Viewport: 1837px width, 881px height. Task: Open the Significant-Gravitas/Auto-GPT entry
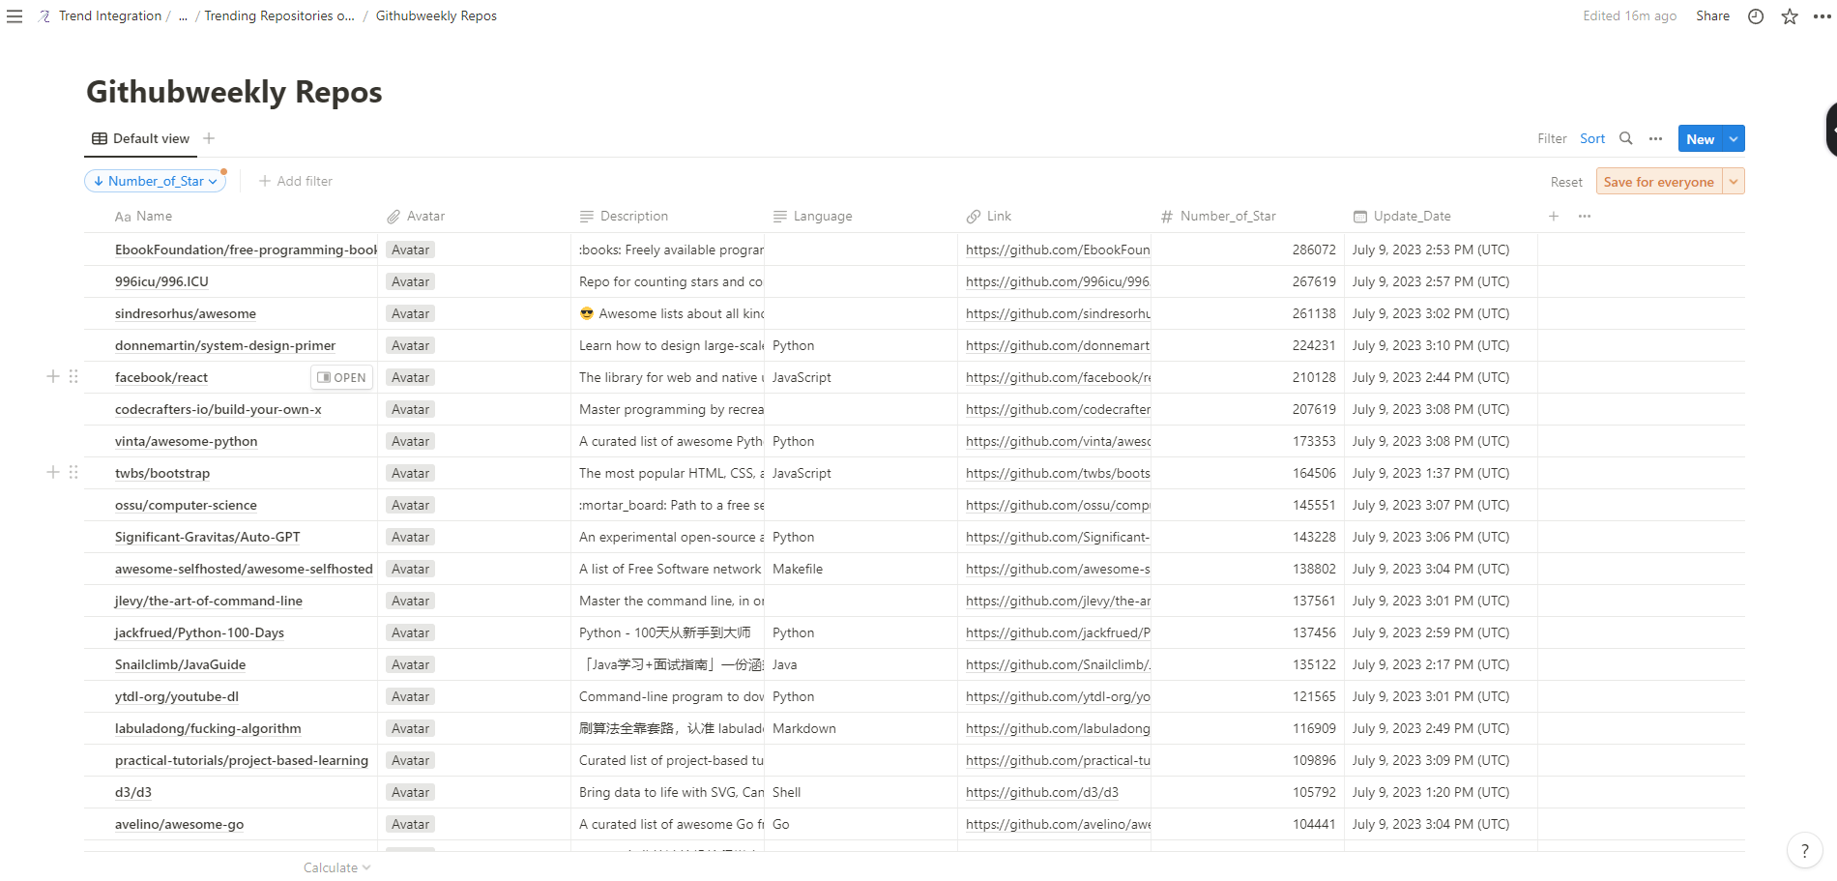pyautogui.click(x=208, y=537)
